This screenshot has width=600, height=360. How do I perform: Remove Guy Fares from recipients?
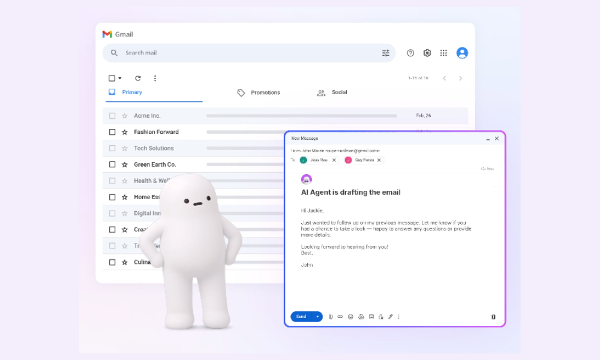tap(379, 160)
